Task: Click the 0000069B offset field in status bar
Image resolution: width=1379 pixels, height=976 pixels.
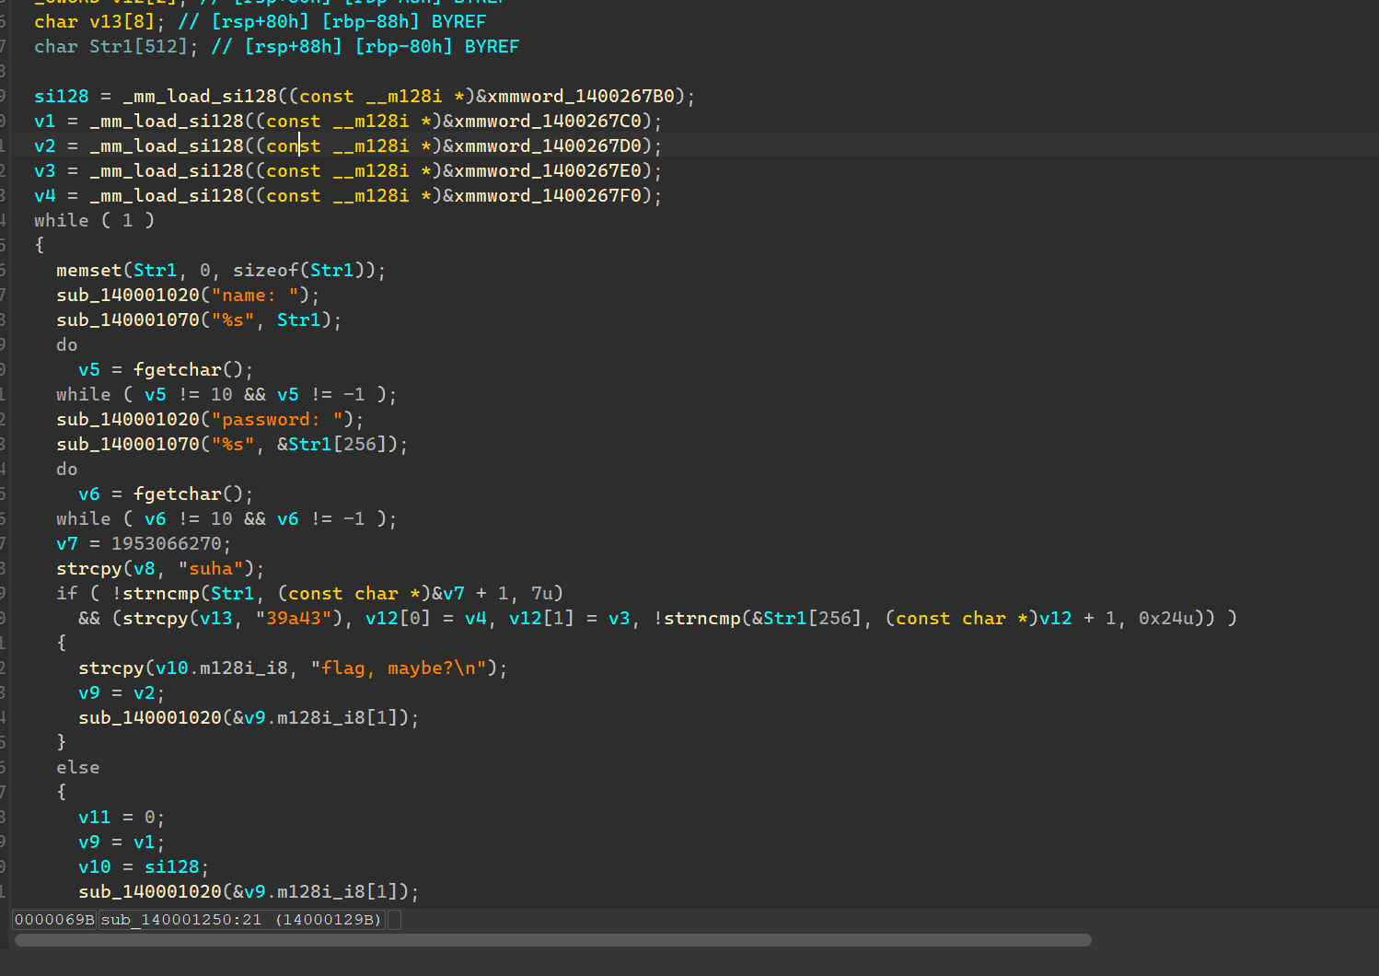Action: pyautogui.click(x=54, y=920)
